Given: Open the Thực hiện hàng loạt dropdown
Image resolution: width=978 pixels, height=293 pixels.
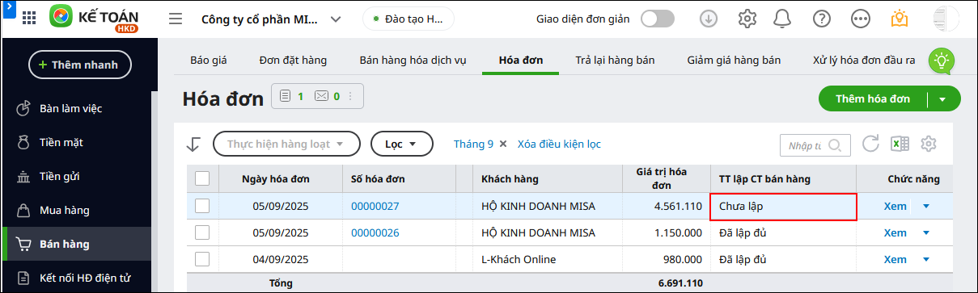Looking at the screenshot, I should (x=286, y=144).
